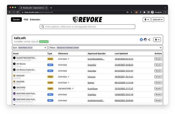Go forward with the browser forward arrow

[x=14, y=12]
